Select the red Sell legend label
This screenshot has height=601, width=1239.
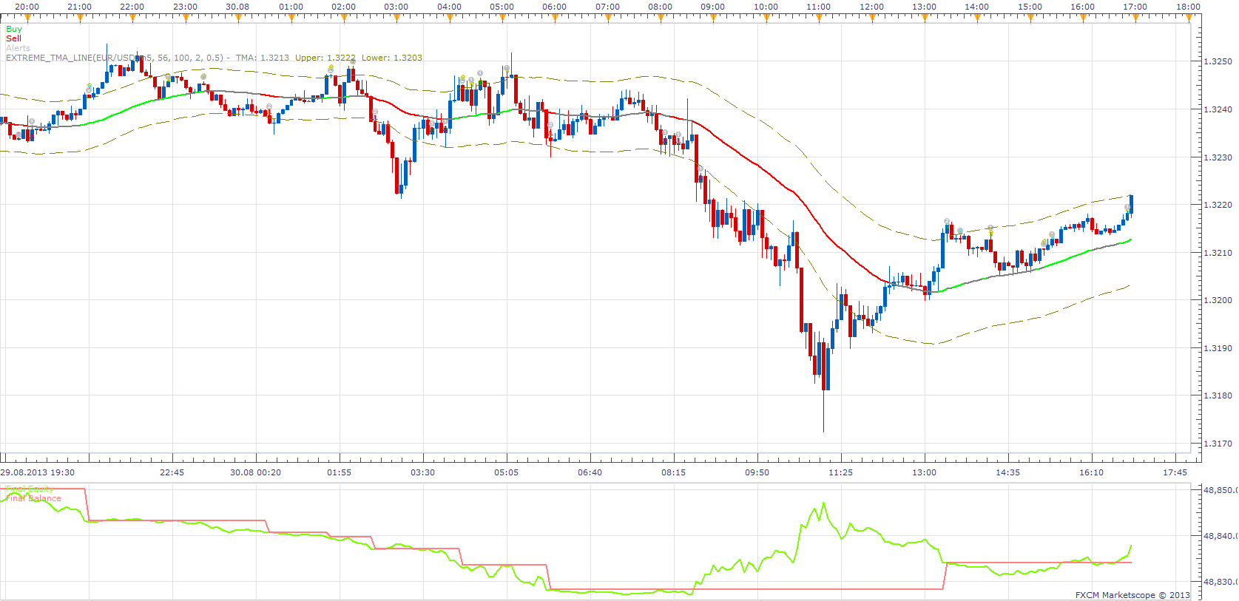coord(13,38)
